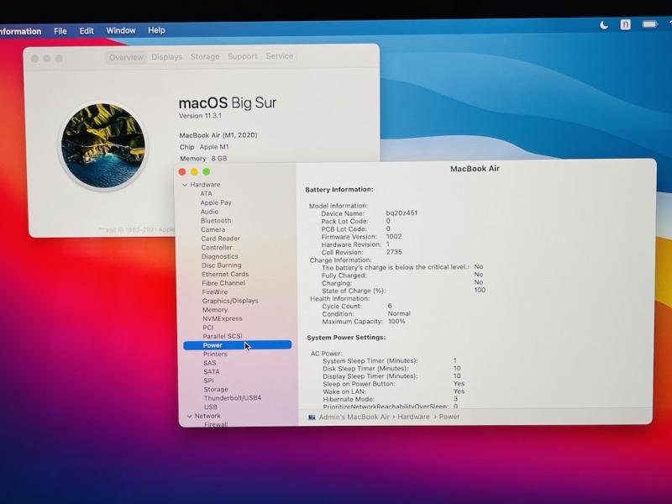Click the Network label in the sidebar
The width and height of the screenshot is (672, 504).
click(207, 416)
